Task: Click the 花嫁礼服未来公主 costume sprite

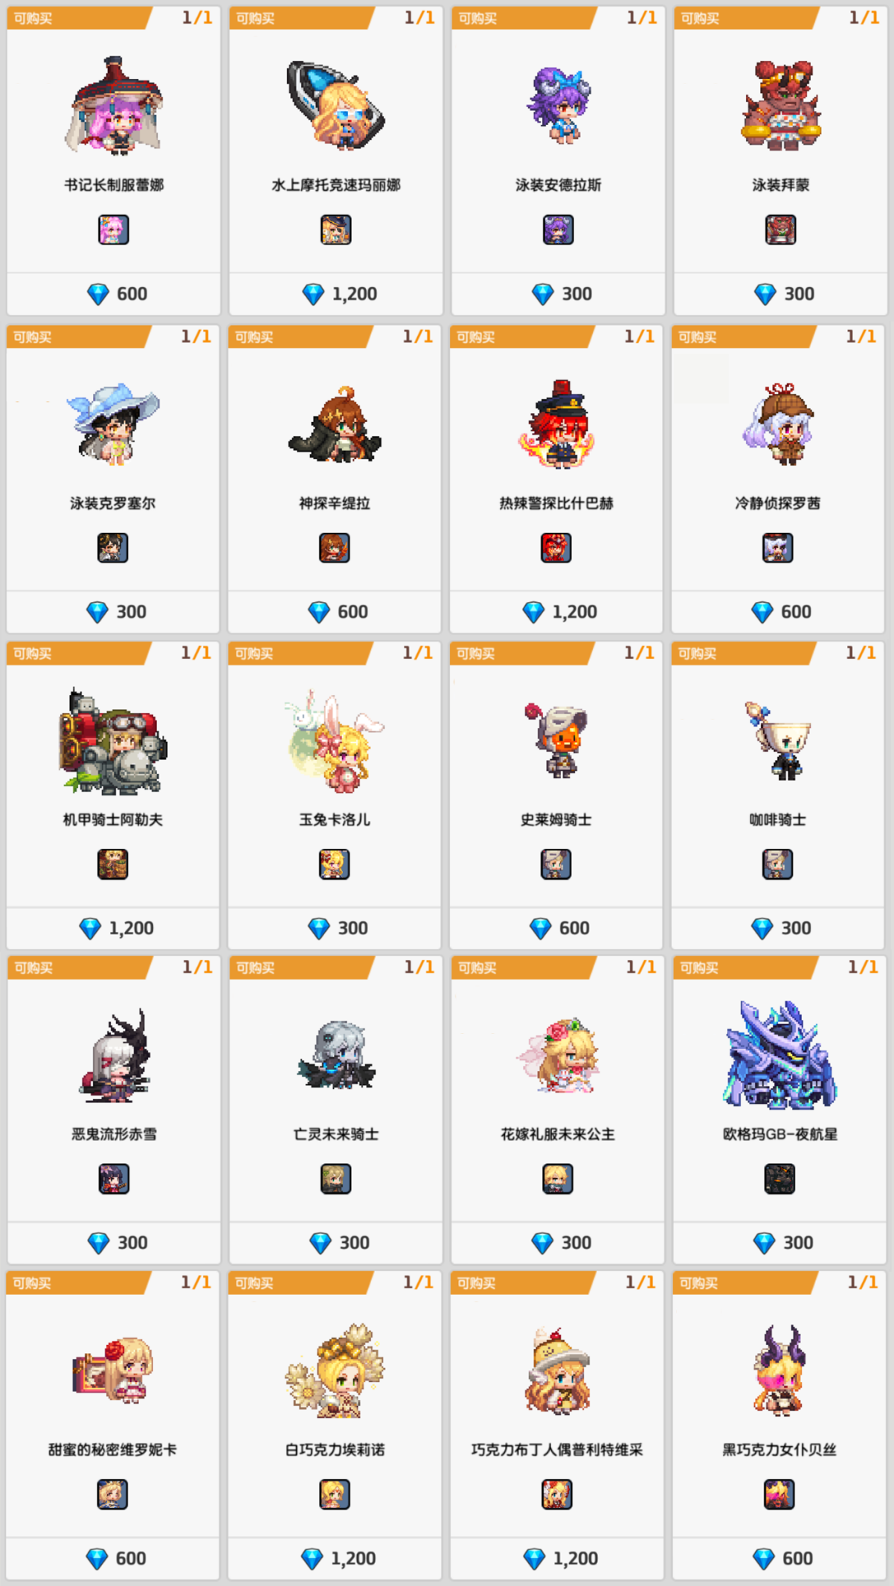Action: coord(558,1055)
